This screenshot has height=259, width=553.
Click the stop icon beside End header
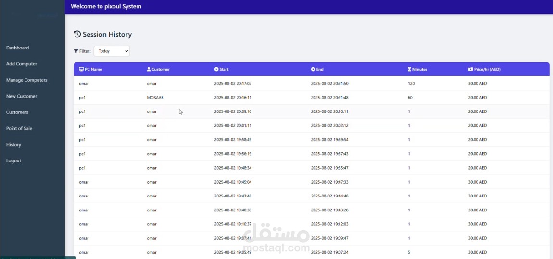313,69
